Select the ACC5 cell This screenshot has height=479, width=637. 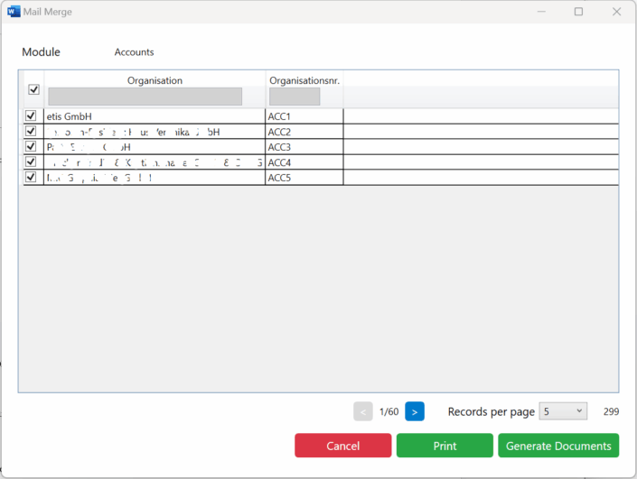304,178
